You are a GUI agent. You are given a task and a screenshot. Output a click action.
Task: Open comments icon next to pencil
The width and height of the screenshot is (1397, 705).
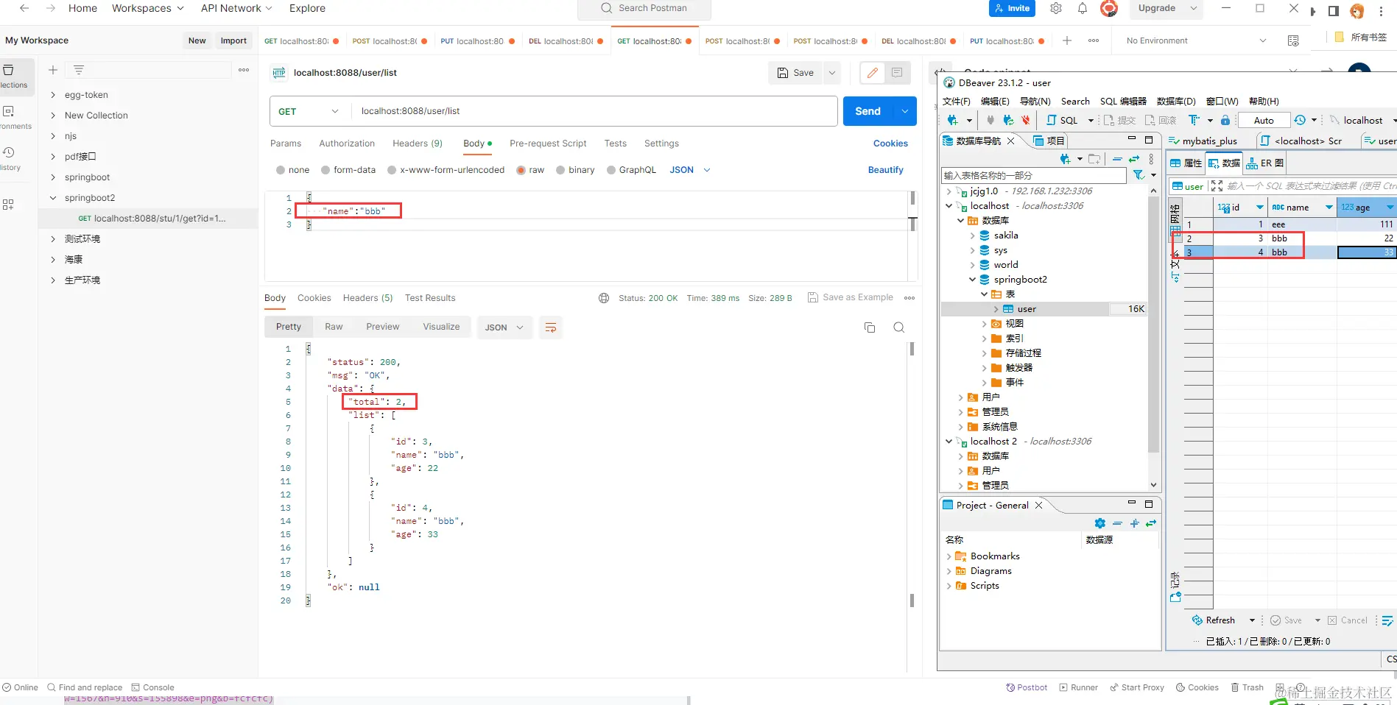tap(897, 73)
